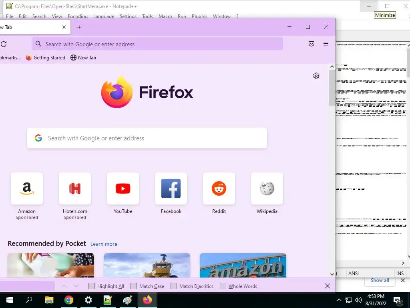Open the Notepad++ Settings menu

coord(128,16)
